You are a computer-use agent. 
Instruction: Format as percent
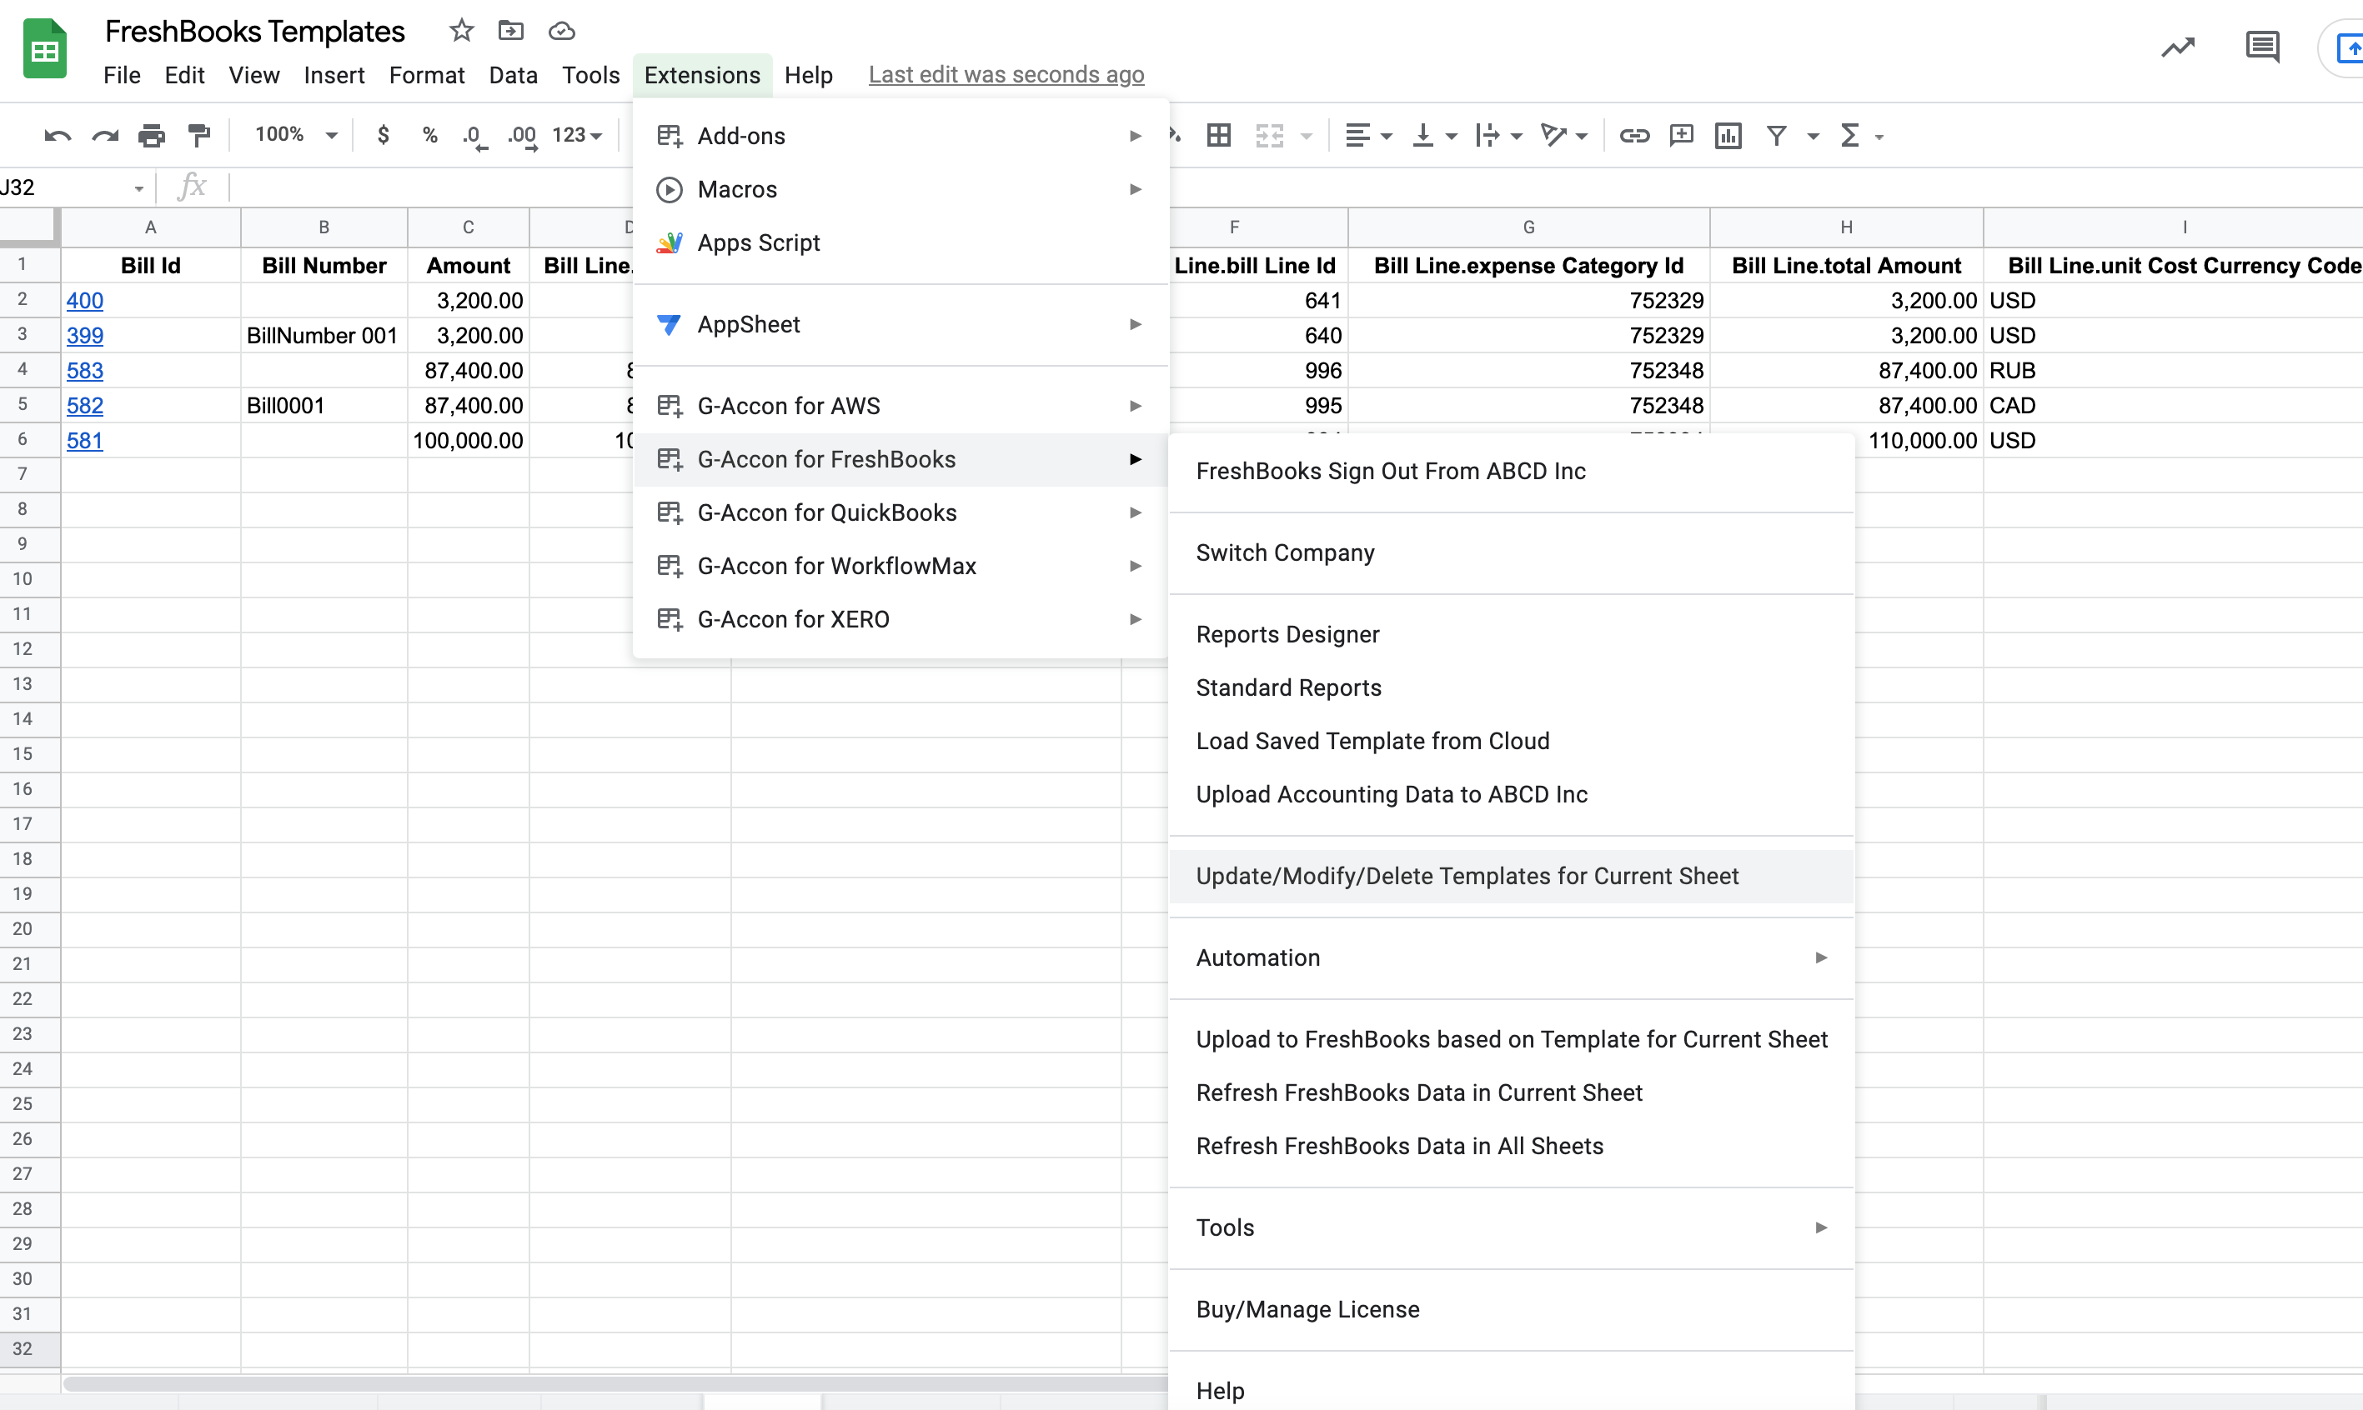[x=429, y=135]
